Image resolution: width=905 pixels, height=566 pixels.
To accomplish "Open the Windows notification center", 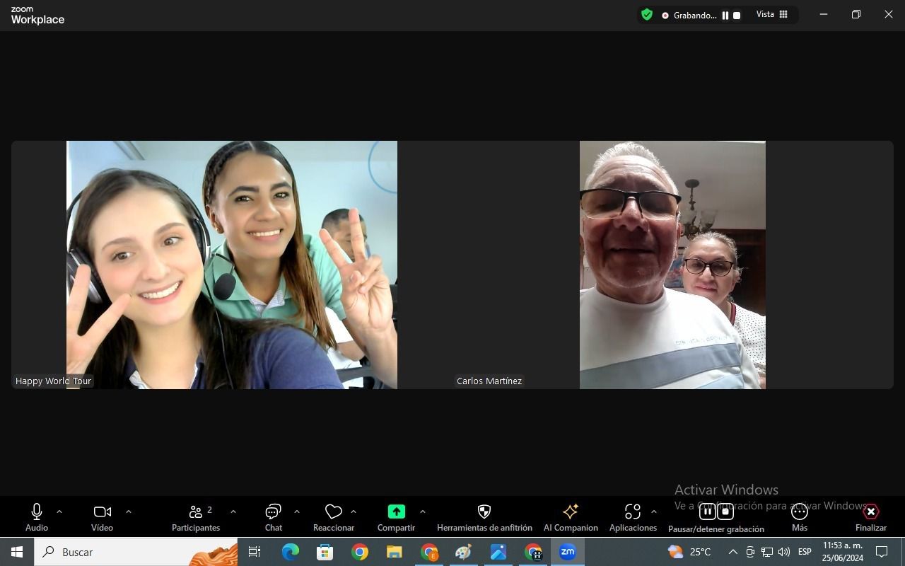I will coord(882,552).
